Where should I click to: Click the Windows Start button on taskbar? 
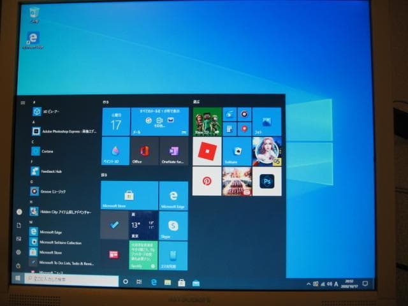click(18, 279)
